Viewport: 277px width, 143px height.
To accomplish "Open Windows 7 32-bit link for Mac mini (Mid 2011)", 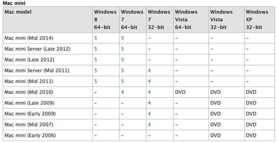I will point(149,81).
